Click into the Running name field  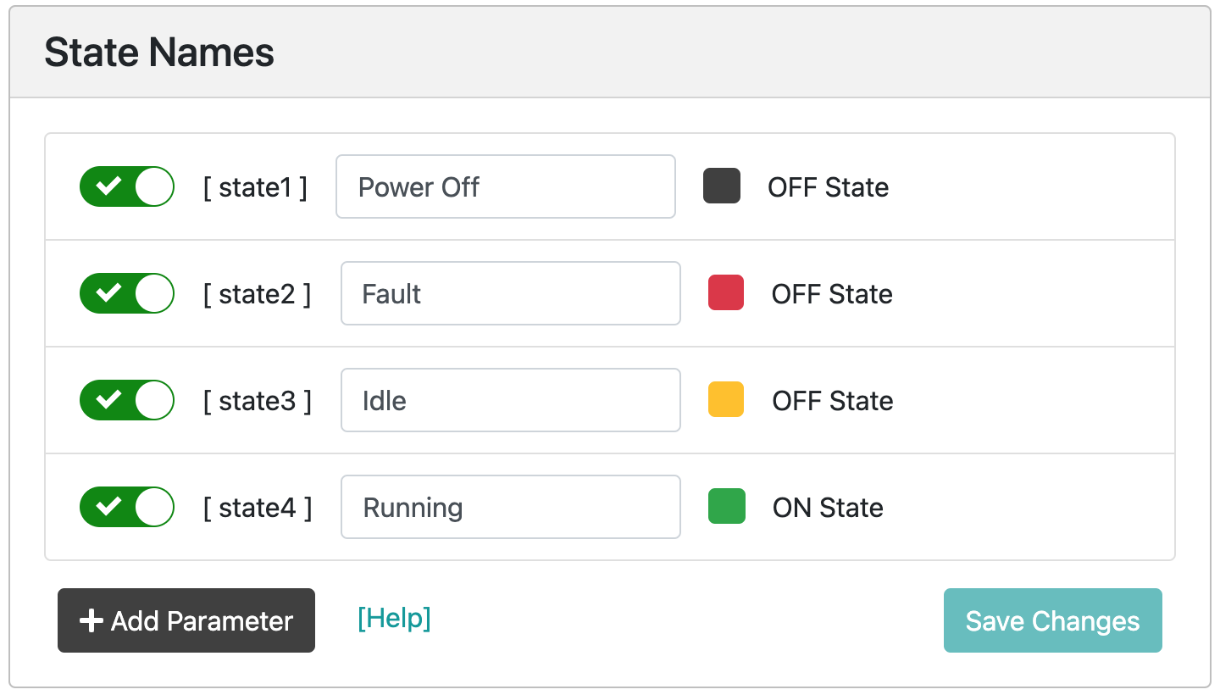[x=511, y=507]
